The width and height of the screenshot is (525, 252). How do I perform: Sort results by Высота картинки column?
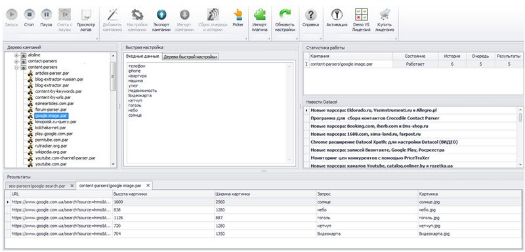(x=163, y=194)
